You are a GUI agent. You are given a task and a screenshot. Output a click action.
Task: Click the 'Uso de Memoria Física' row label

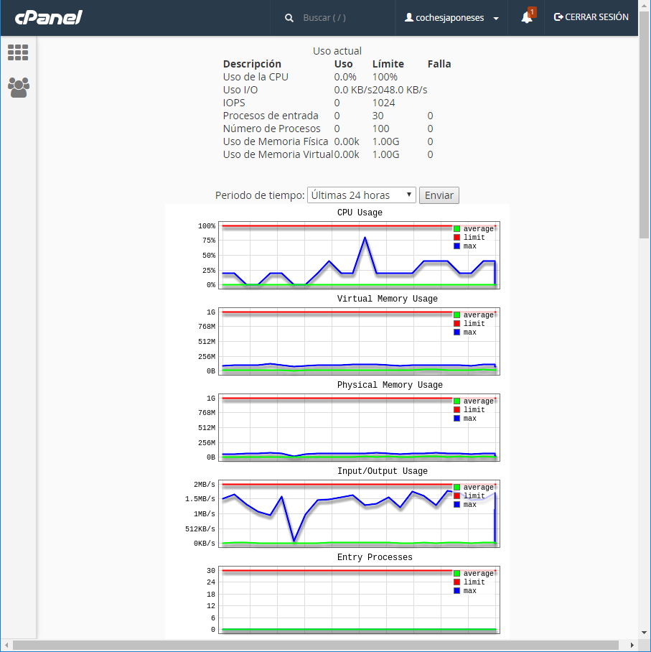pos(276,141)
